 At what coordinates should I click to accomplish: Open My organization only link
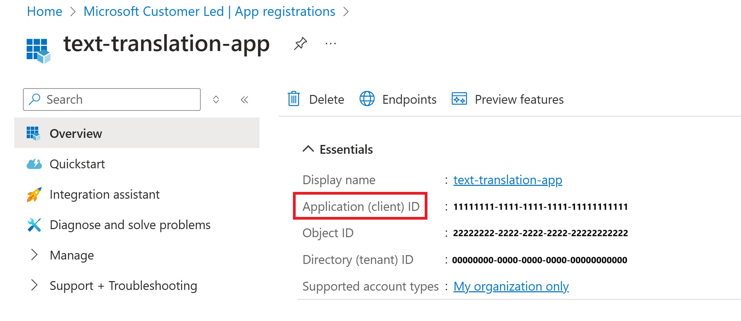(x=511, y=287)
